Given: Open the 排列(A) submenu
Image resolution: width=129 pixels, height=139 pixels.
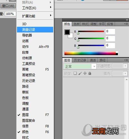Looking at the screenshot, I should pyautogui.click(x=35, y=2).
